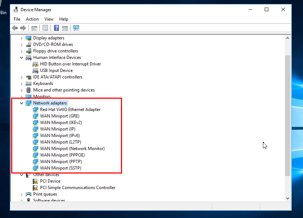Click the scrollbar down arrow
Viewport: 303px width, 218px height.
(287, 198)
